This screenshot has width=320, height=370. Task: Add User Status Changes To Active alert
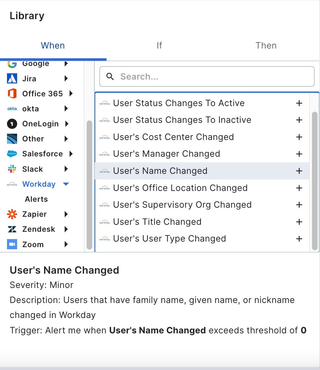[x=299, y=103]
